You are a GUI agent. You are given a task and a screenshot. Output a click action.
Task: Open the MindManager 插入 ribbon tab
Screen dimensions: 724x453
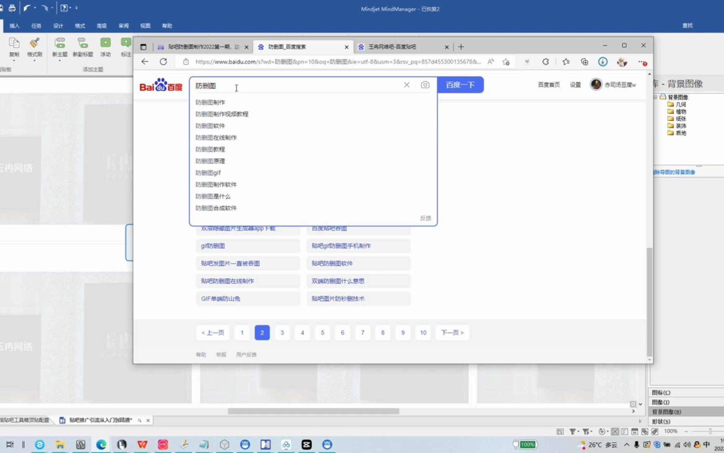tap(14, 26)
